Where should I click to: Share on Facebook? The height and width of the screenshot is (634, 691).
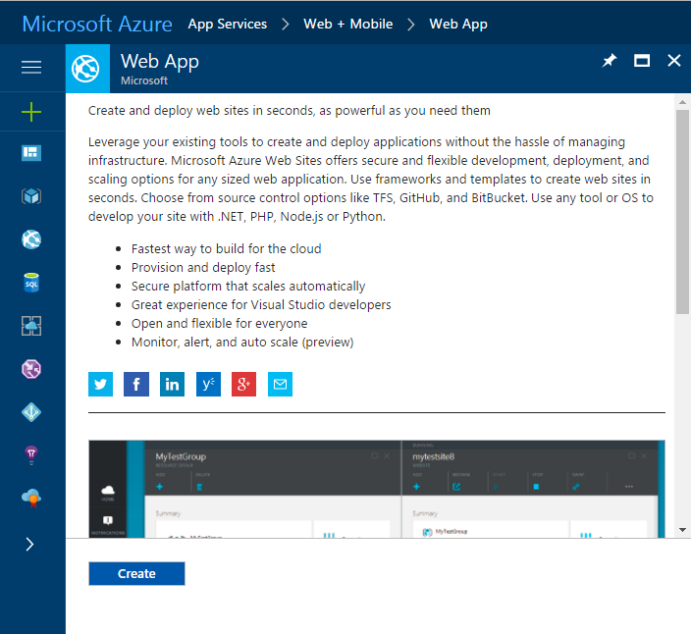point(136,384)
